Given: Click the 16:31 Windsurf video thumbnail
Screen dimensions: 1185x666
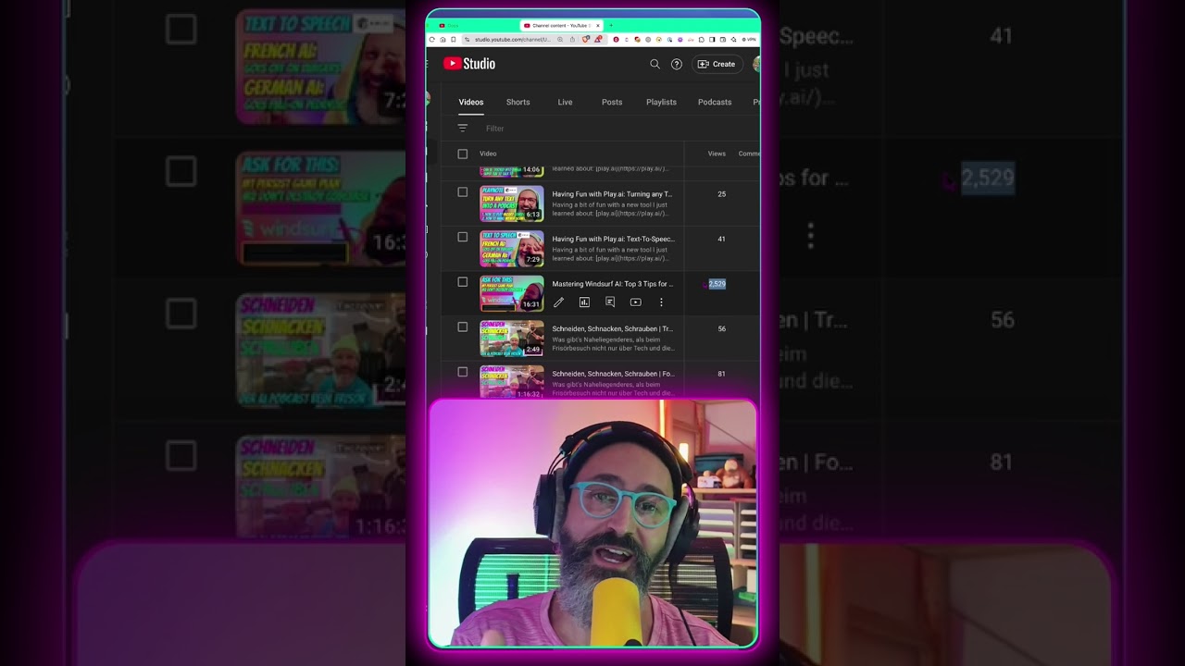Looking at the screenshot, I should pos(512,293).
